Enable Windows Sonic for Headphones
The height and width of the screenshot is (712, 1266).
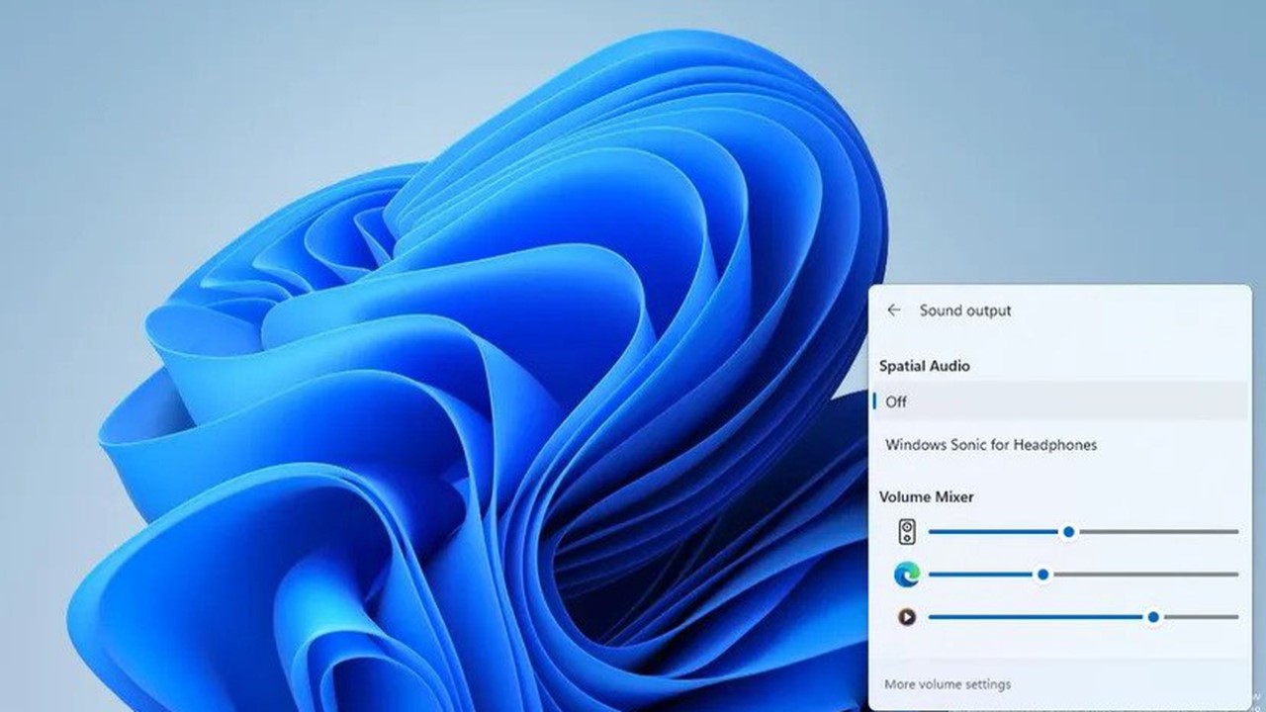(1060, 445)
